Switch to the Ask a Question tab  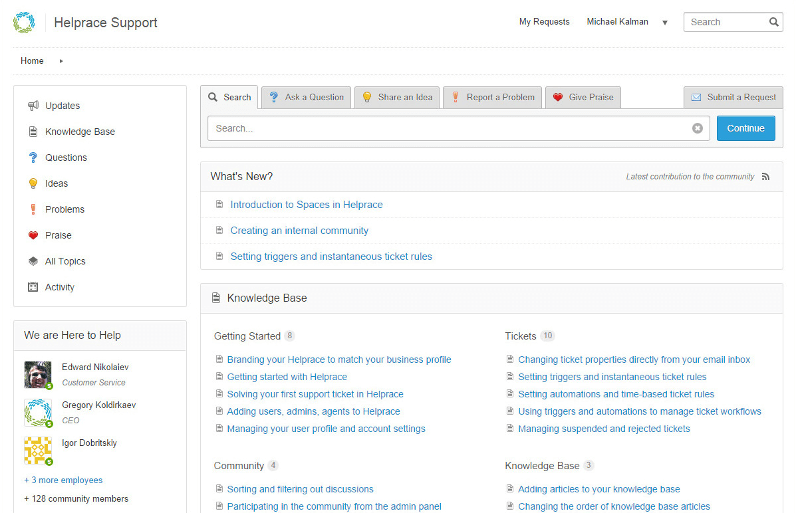pos(306,97)
